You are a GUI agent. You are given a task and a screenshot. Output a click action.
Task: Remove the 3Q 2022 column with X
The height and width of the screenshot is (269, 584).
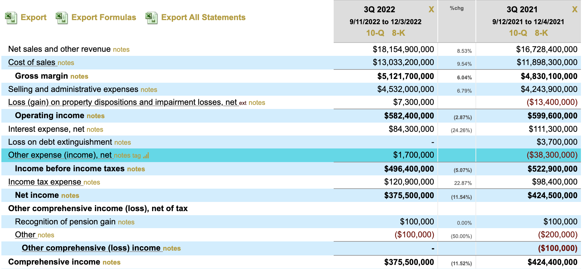[431, 10]
